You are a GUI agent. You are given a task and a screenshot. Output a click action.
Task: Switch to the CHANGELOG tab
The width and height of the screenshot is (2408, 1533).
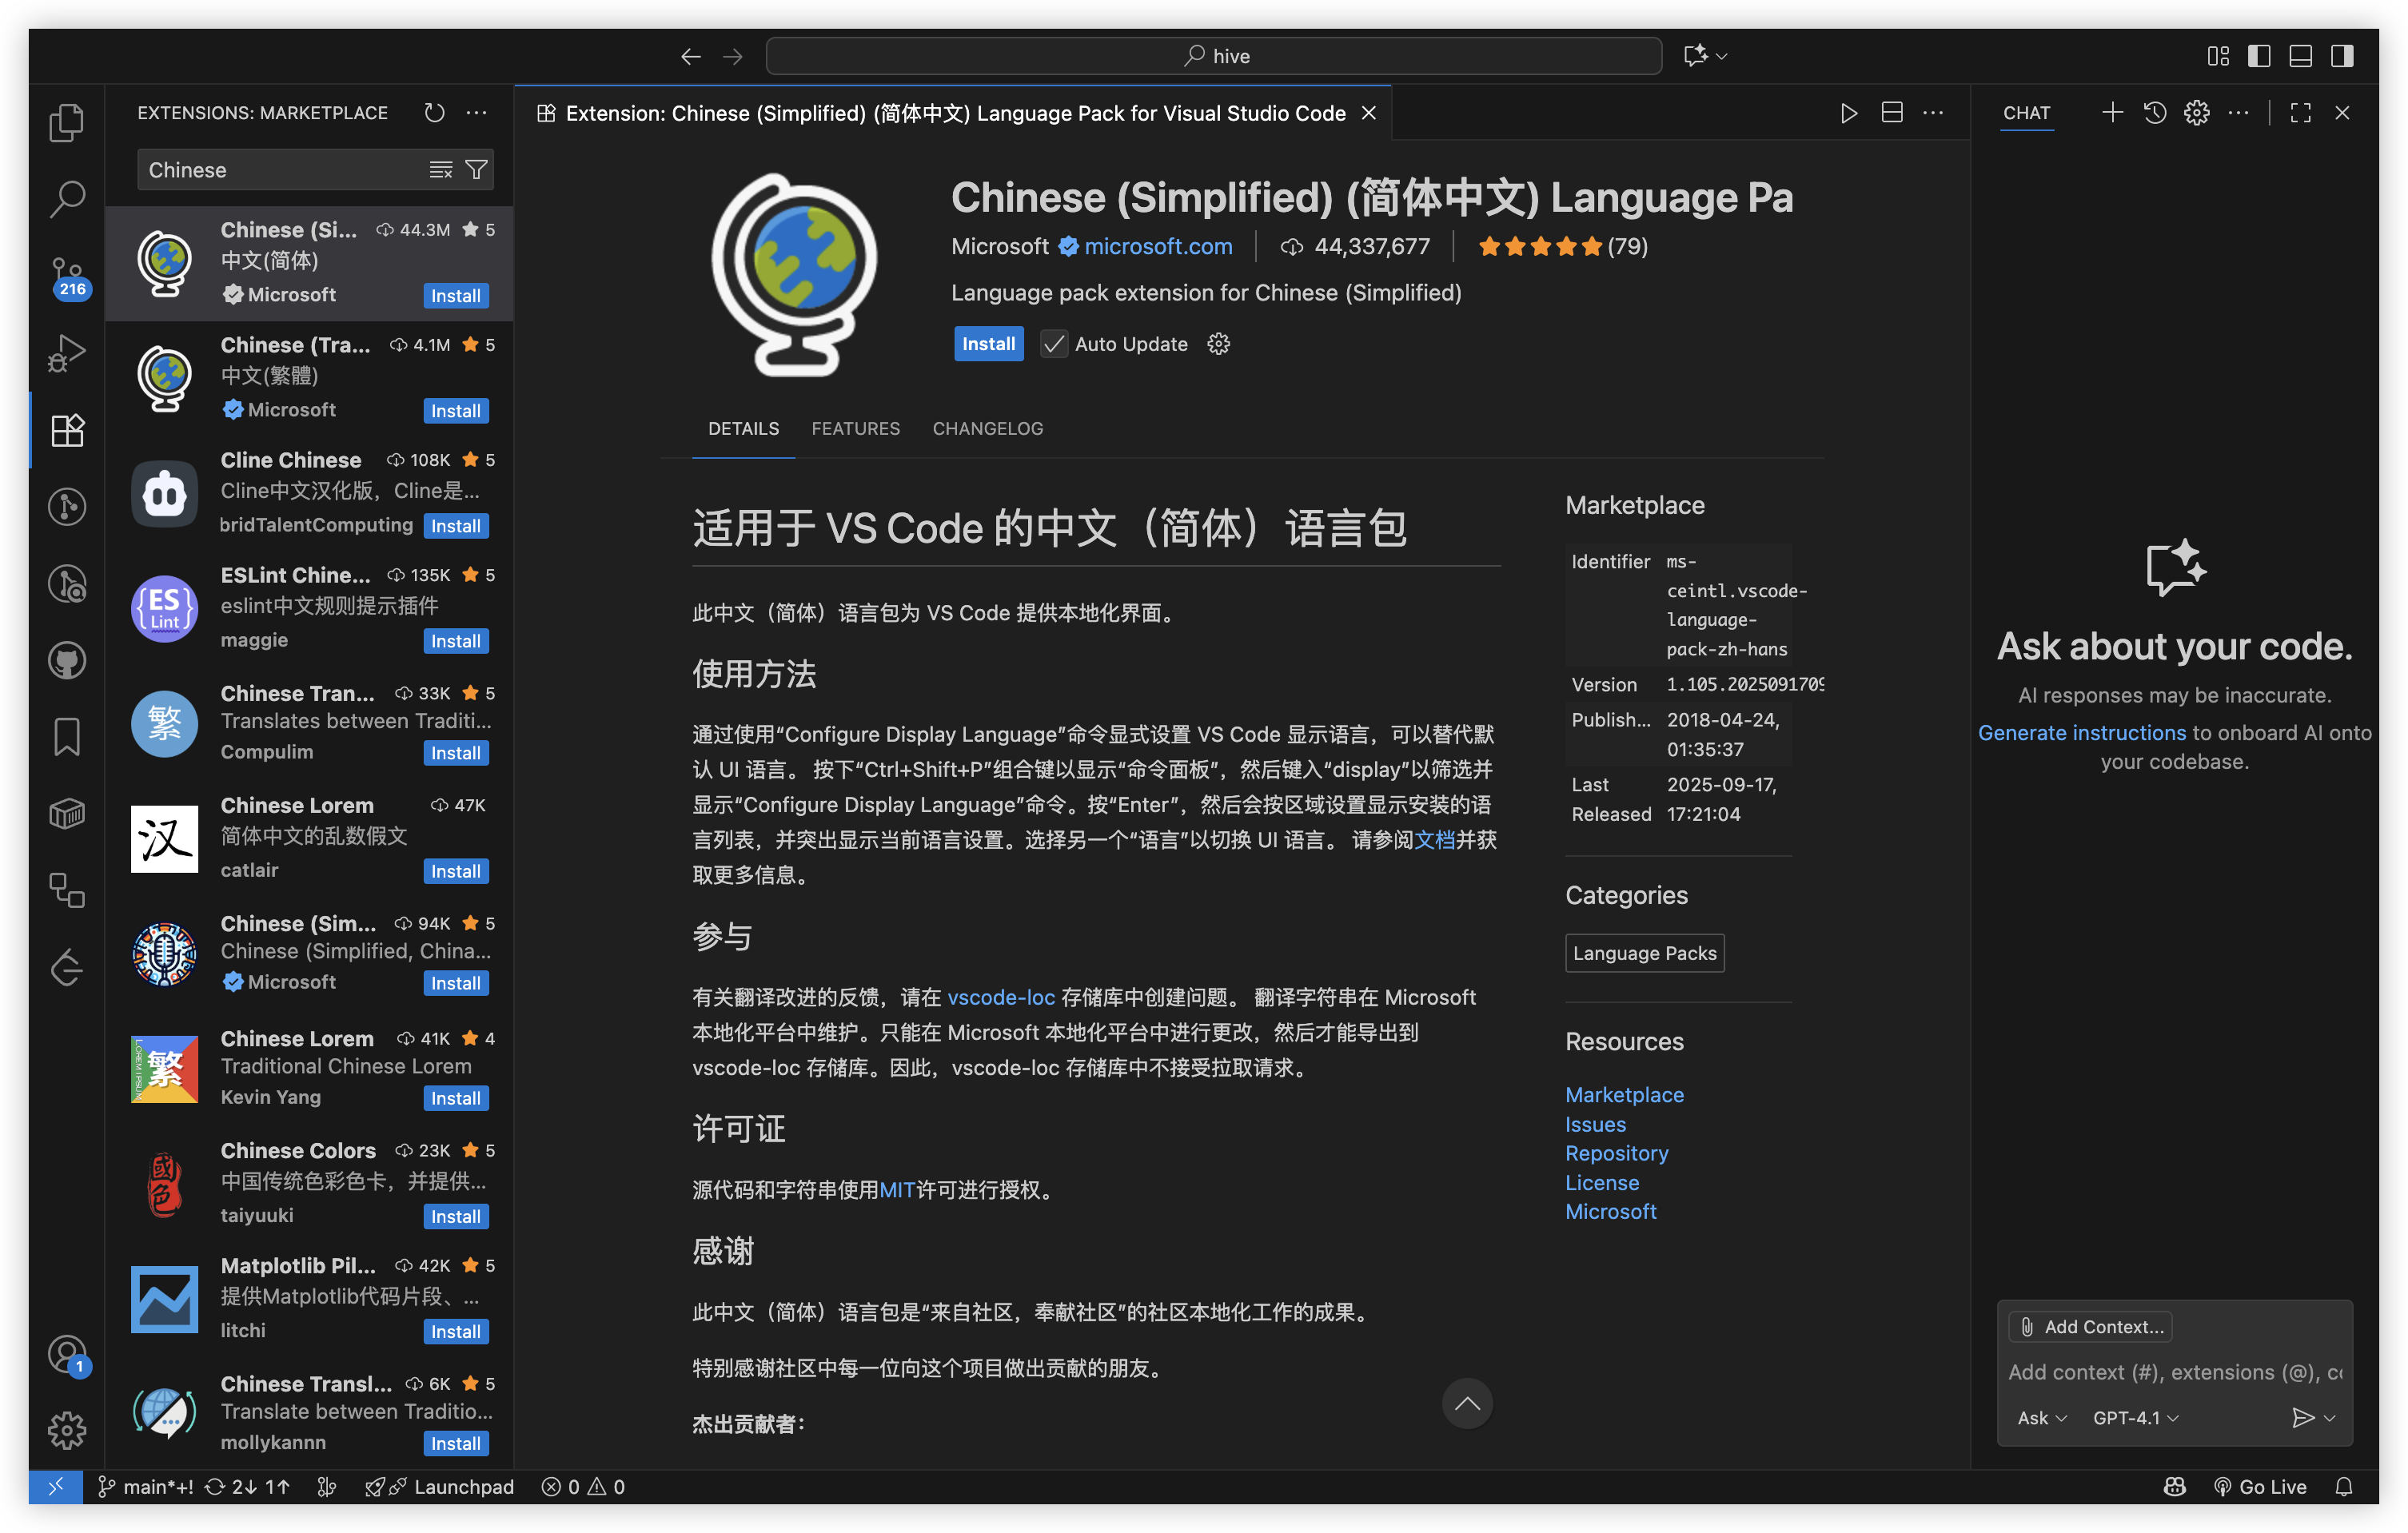[987, 429]
